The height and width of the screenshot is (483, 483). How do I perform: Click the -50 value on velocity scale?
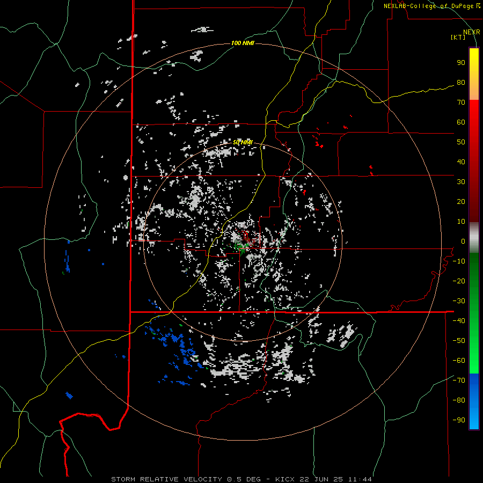[459, 341]
